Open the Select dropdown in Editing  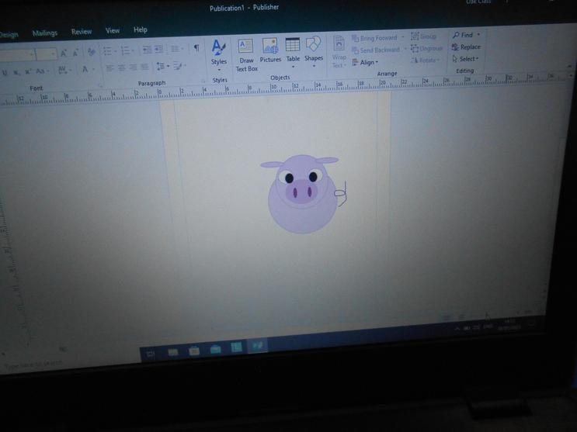[x=465, y=59]
